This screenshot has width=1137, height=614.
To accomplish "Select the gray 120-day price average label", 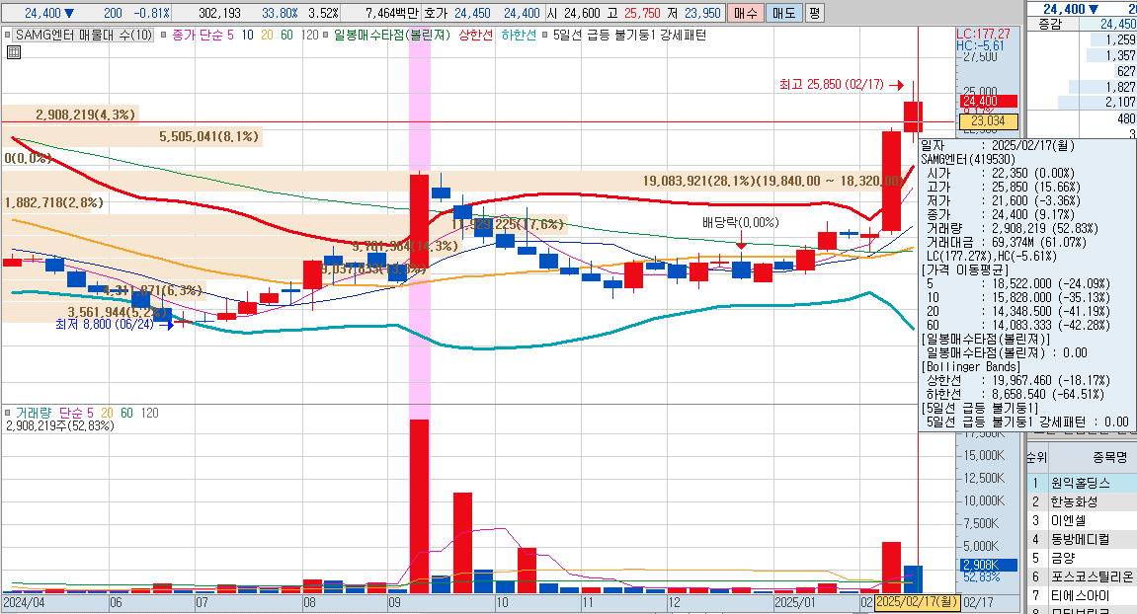I will coord(309,35).
